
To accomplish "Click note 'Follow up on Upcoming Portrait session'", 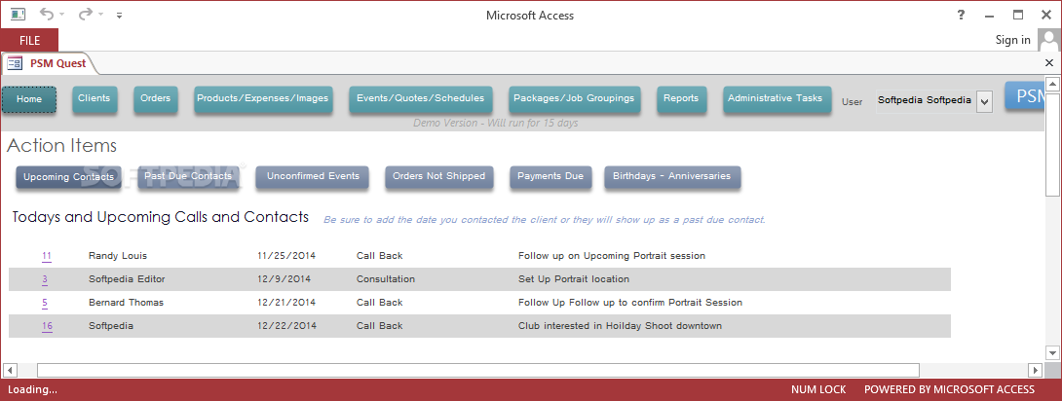I will [612, 256].
